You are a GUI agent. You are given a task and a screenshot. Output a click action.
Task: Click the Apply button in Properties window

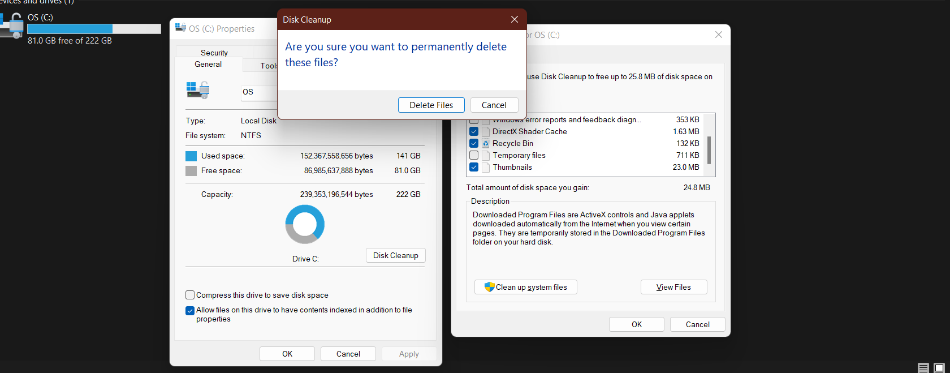[409, 354]
